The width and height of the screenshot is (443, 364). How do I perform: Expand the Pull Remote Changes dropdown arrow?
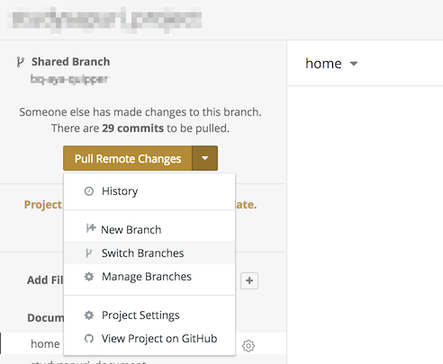coord(205,158)
